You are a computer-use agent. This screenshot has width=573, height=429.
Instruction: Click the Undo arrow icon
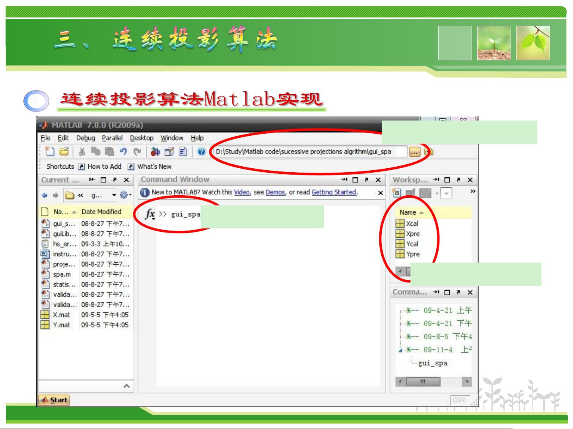(x=123, y=152)
